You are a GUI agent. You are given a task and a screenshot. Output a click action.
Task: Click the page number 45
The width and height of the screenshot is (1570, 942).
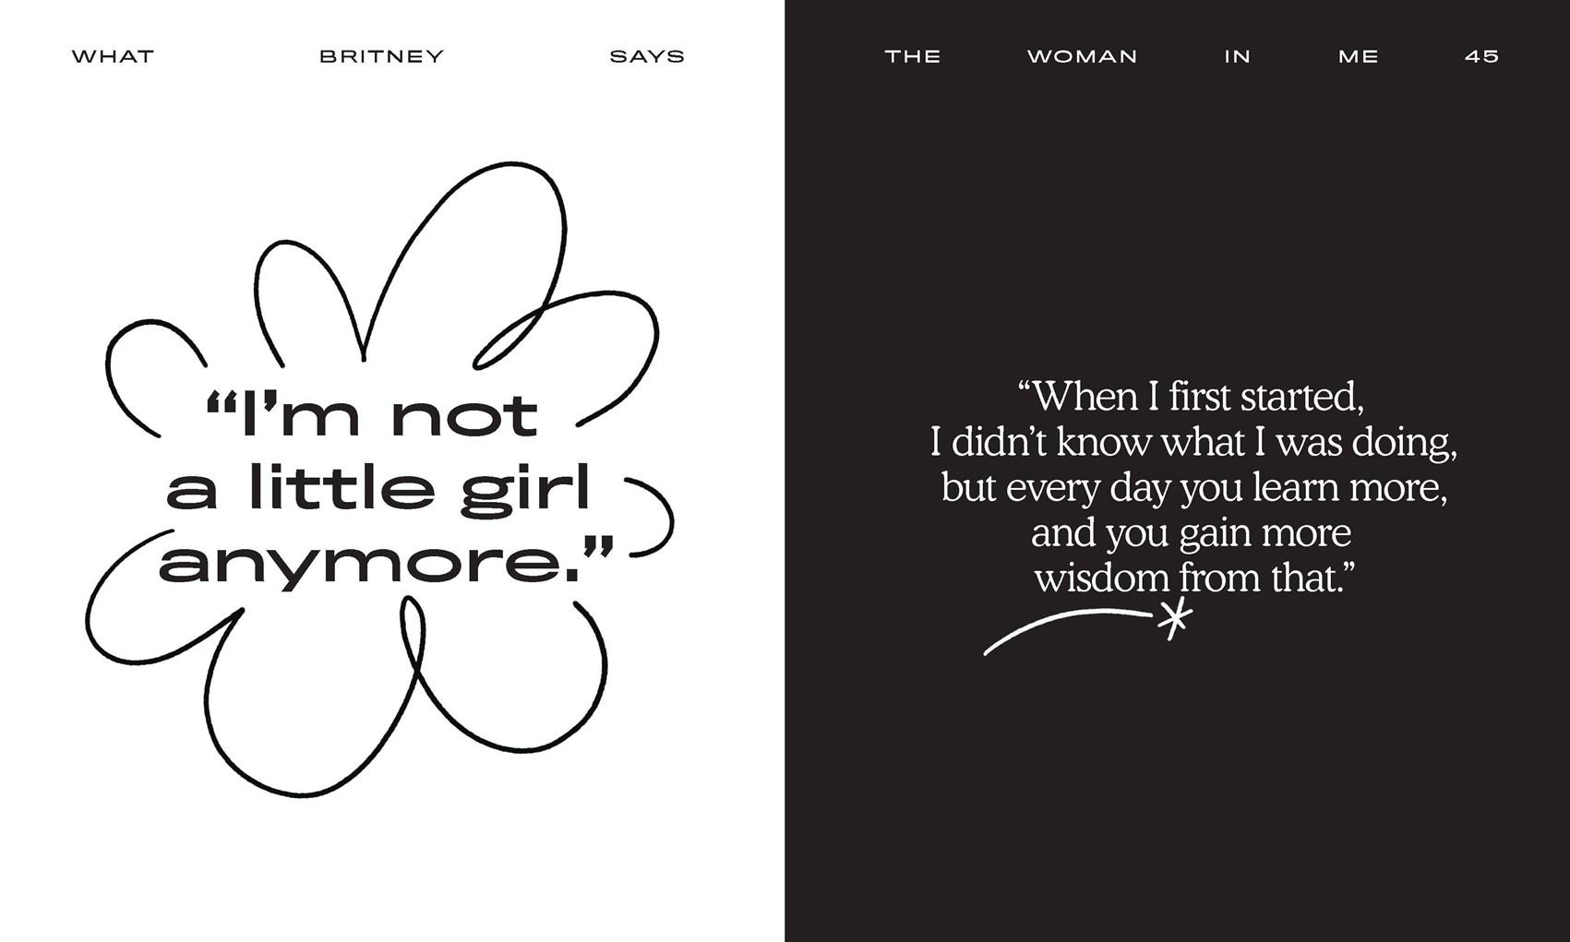(1481, 56)
